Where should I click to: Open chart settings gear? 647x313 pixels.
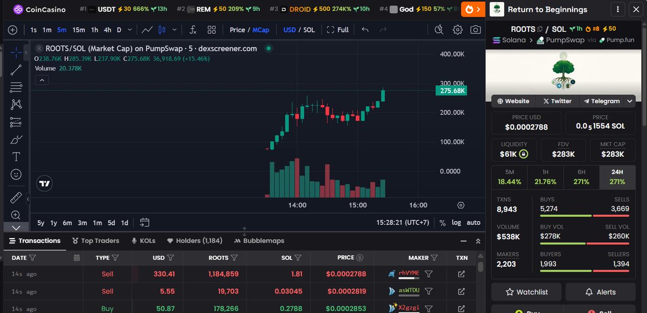pos(457,30)
